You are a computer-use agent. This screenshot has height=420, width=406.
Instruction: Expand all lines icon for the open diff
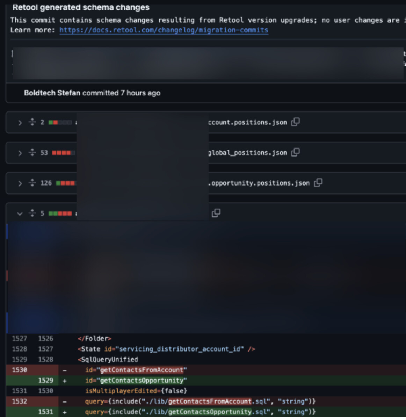(32, 213)
